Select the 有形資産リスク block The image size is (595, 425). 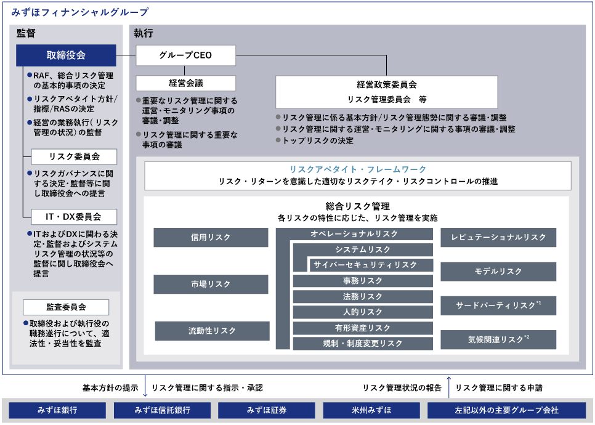pos(363,328)
